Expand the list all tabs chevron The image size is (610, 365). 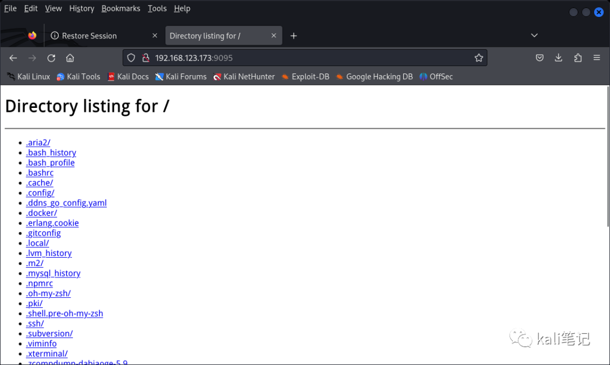tap(534, 36)
